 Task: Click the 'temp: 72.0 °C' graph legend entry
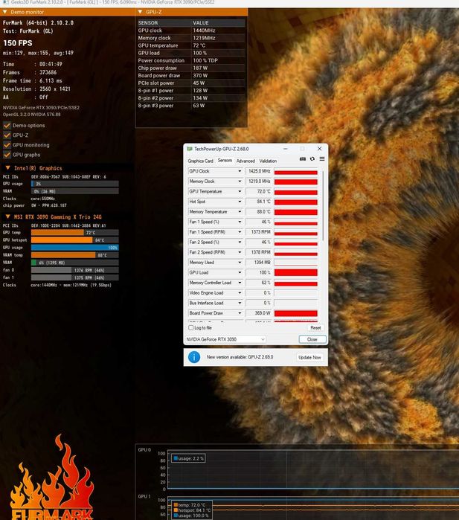point(192,504)
